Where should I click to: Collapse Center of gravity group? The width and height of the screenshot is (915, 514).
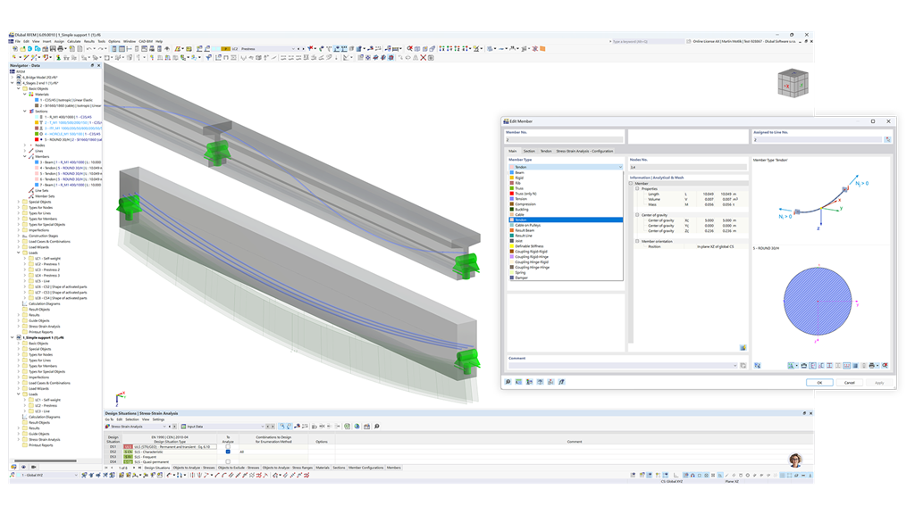tap(637, 215)
